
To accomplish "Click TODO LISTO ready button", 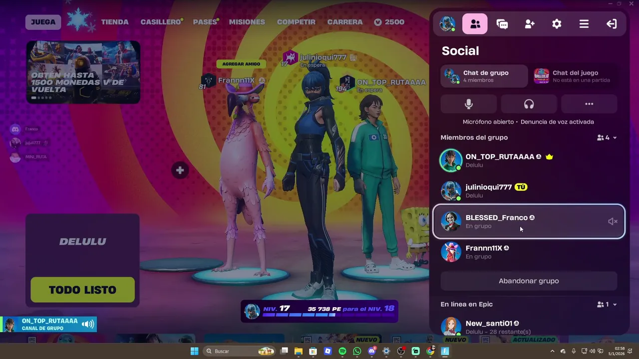I will [82, 290].
